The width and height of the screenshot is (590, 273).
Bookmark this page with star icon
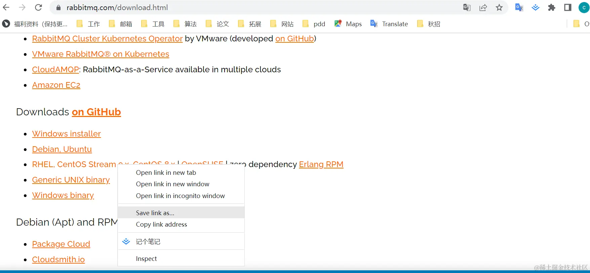coord(499,7)
